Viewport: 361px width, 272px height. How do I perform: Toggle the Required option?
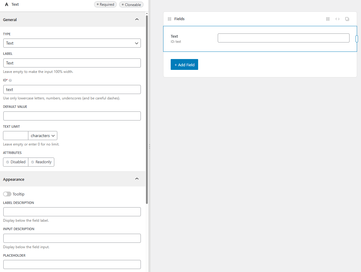[x=105, y=5]
